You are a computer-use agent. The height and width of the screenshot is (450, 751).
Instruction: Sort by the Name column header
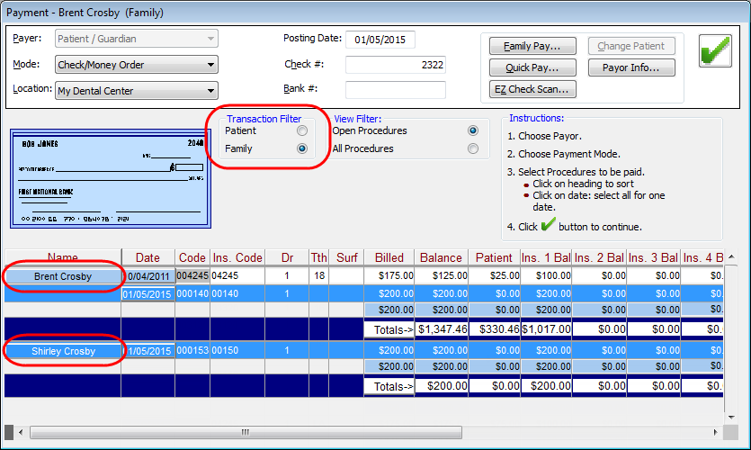click(62, 258)
